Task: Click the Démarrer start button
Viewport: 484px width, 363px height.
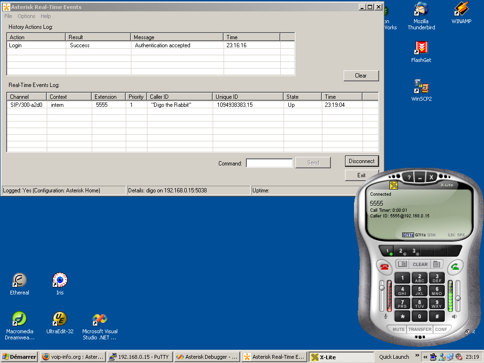Action: tap(19, 357)
